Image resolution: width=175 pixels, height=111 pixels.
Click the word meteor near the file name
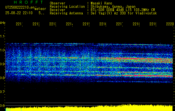40,9
